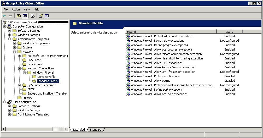
Task: Click the Up One Level folder icon
Action: (x=19, y=16)
